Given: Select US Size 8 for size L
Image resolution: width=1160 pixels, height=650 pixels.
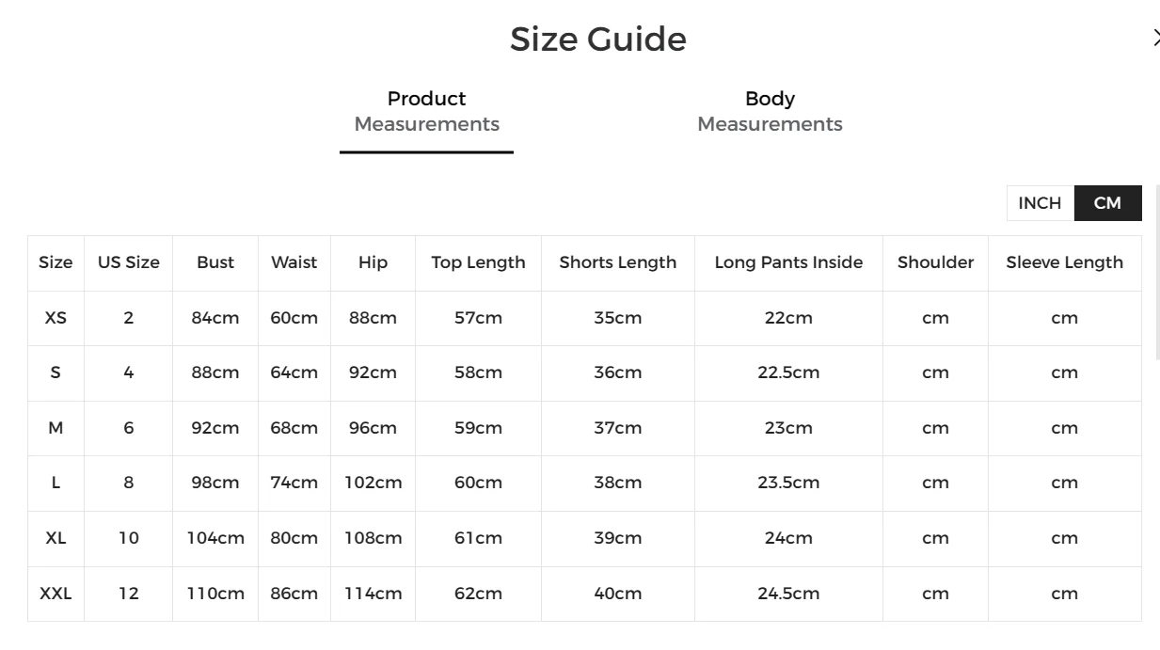Looking at the screenshot, I should (128, 483).
